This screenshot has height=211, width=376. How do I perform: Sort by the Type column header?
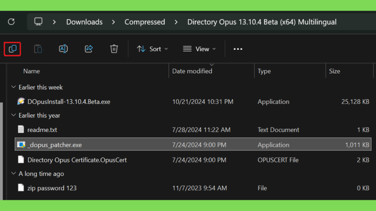click(x=264, y=71)
